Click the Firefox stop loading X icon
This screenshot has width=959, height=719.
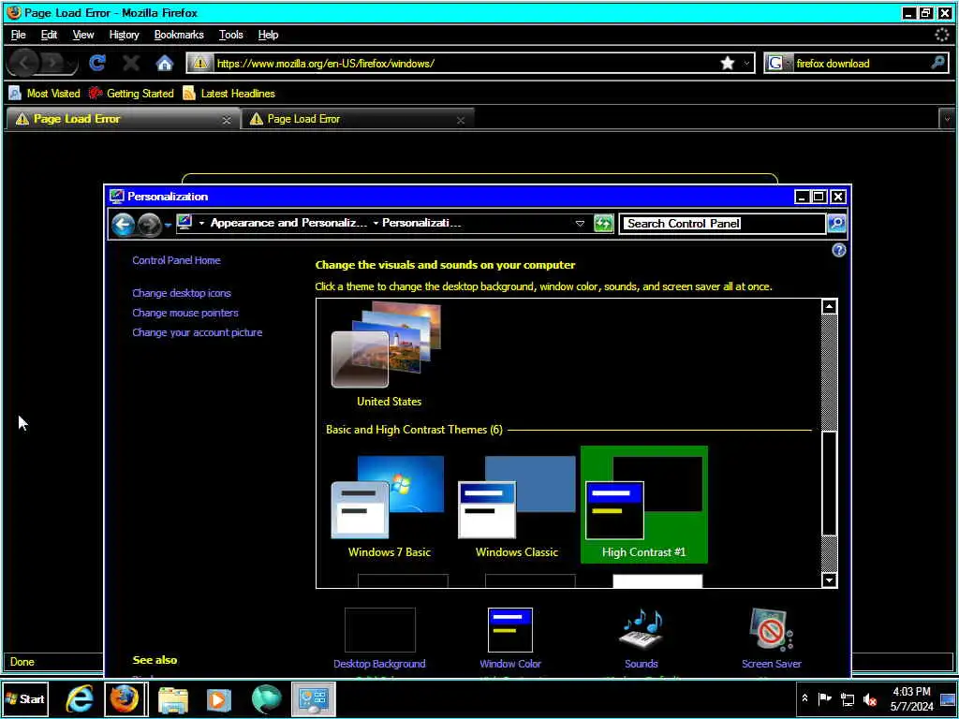[x=131, y=63]
